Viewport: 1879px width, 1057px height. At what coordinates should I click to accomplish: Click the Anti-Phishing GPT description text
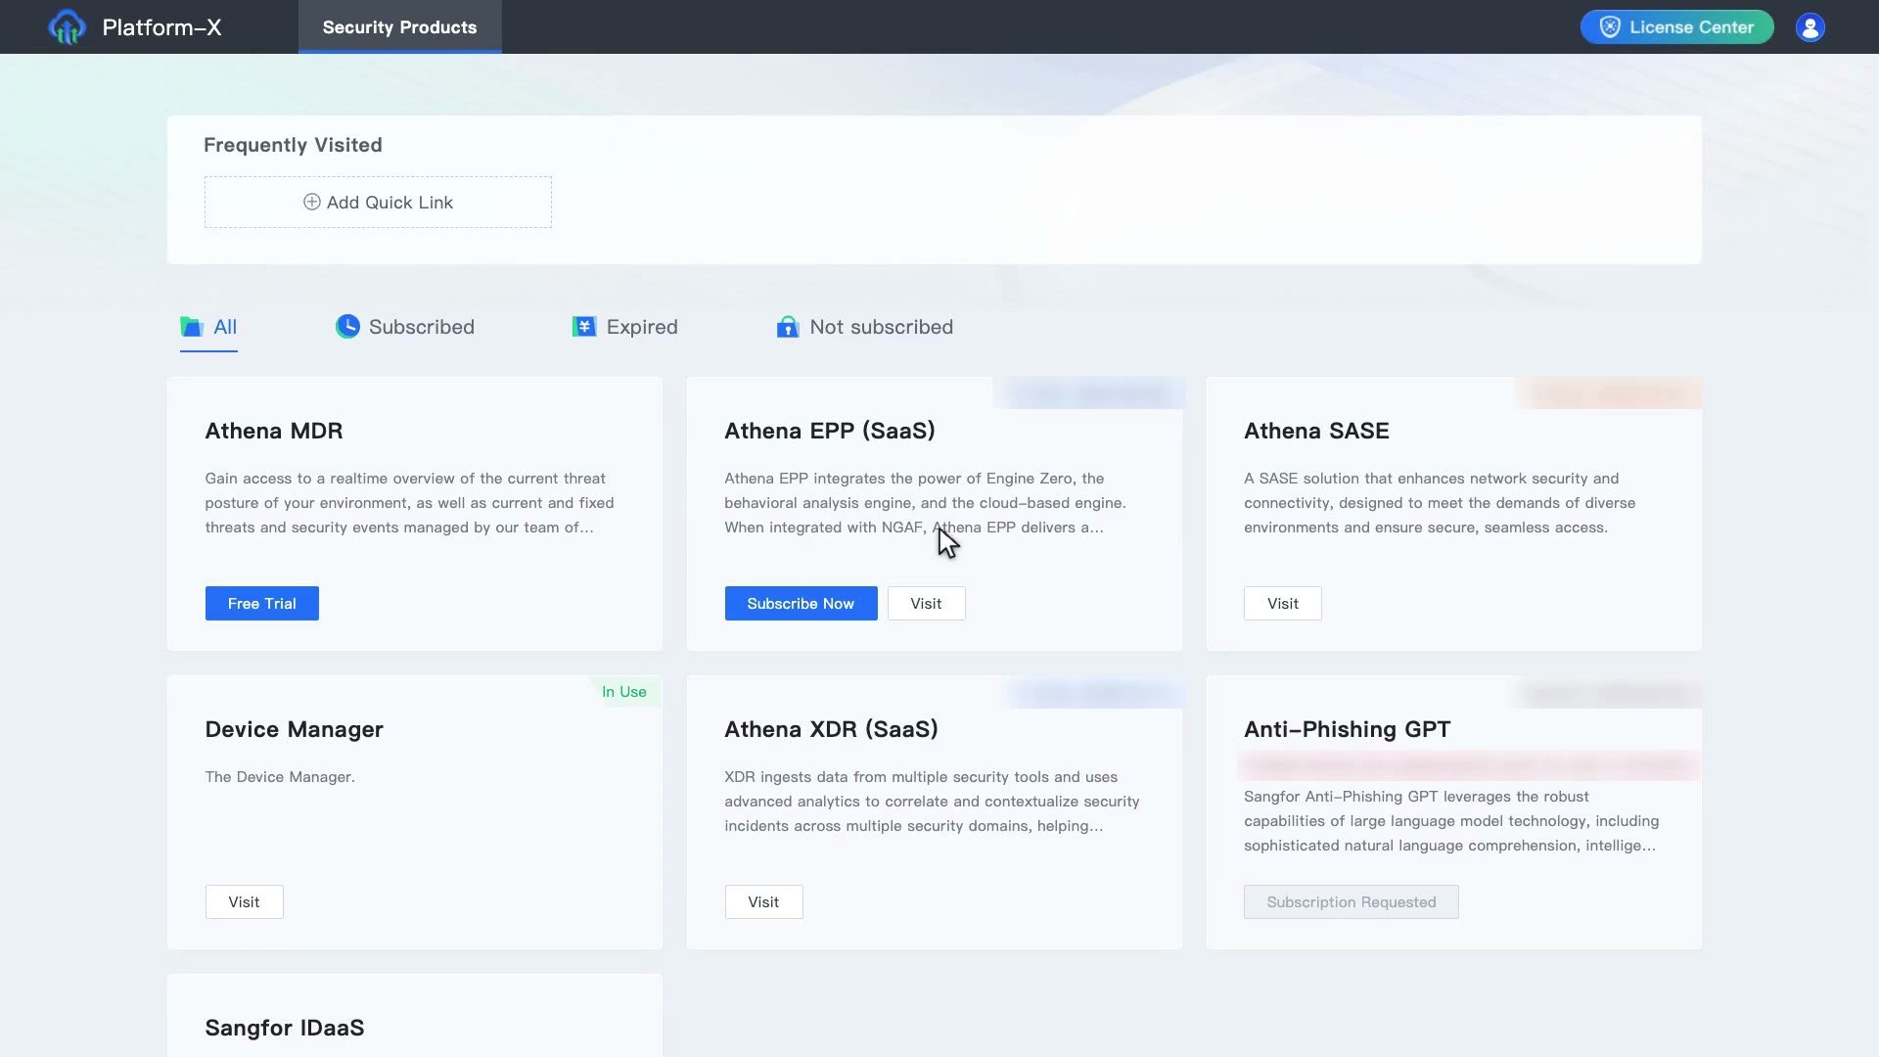point(1451,821)
